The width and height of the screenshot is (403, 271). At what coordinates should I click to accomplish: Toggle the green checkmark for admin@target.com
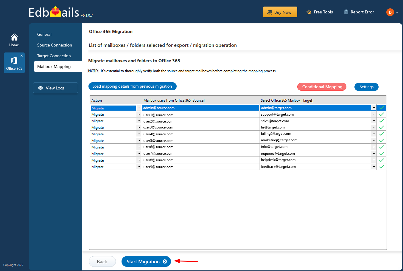[381, 108]
